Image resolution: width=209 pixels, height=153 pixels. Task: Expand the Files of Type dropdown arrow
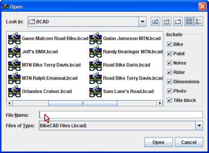[199, 125]
